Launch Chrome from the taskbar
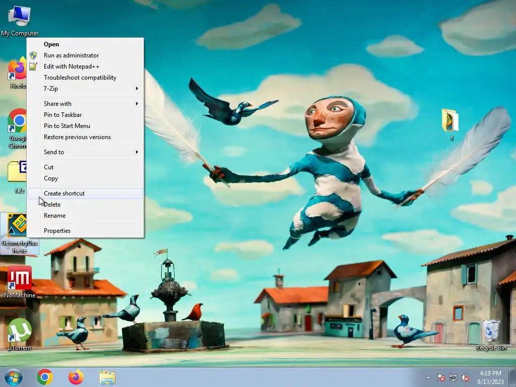The image size is (516, 387). pyautogui.click(x=45, y=377)
